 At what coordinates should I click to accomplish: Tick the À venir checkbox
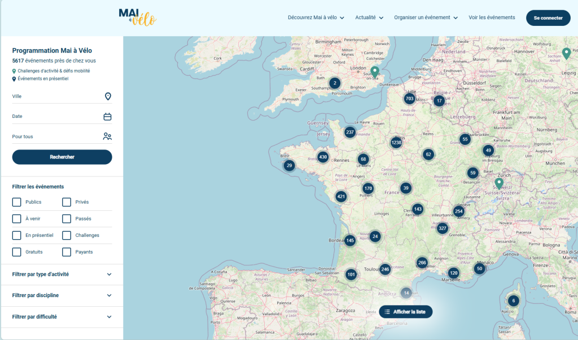[16, 218]
